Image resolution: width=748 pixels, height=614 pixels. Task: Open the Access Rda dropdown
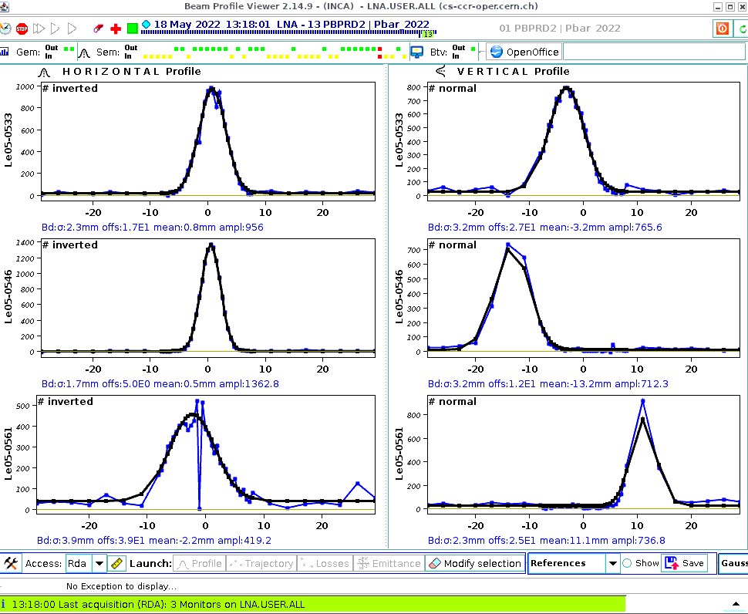[99, 563]
